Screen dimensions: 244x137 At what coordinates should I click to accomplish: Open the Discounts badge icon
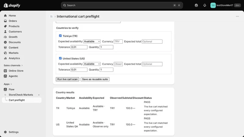coord(5,42)
